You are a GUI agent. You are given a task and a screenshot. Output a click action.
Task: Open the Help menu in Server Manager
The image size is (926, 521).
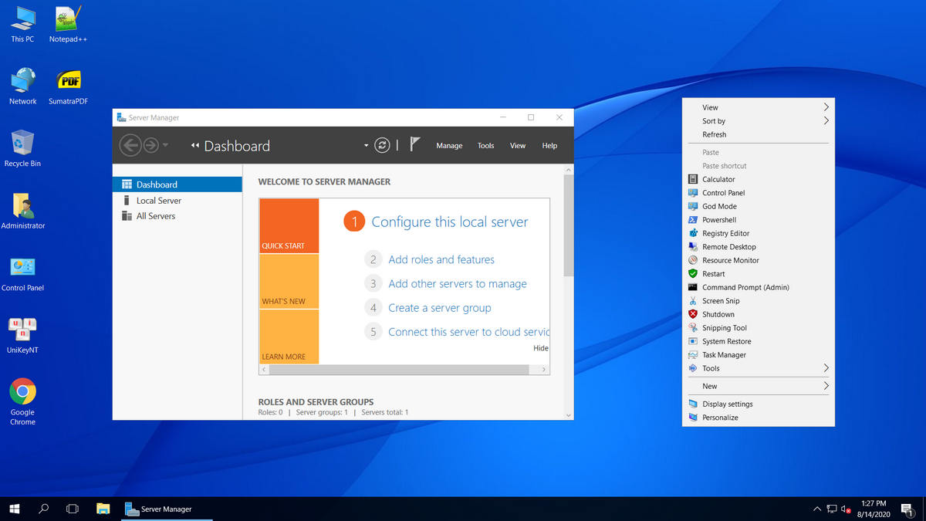(x=549, y=145)
